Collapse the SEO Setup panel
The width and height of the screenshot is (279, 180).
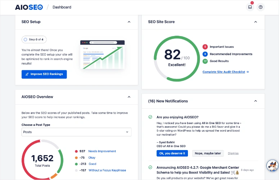[129, 22]
